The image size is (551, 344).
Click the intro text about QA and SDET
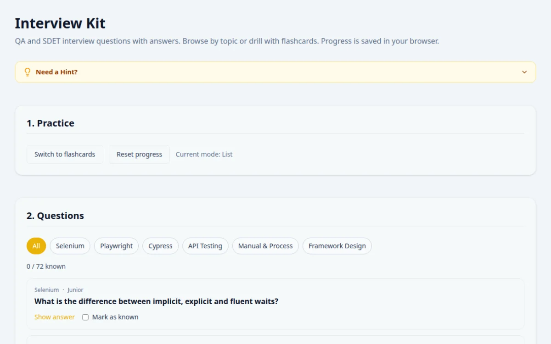227,41
